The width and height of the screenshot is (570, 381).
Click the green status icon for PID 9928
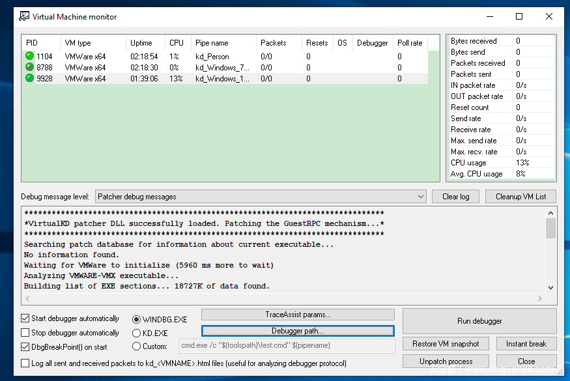tap(29, 79)
